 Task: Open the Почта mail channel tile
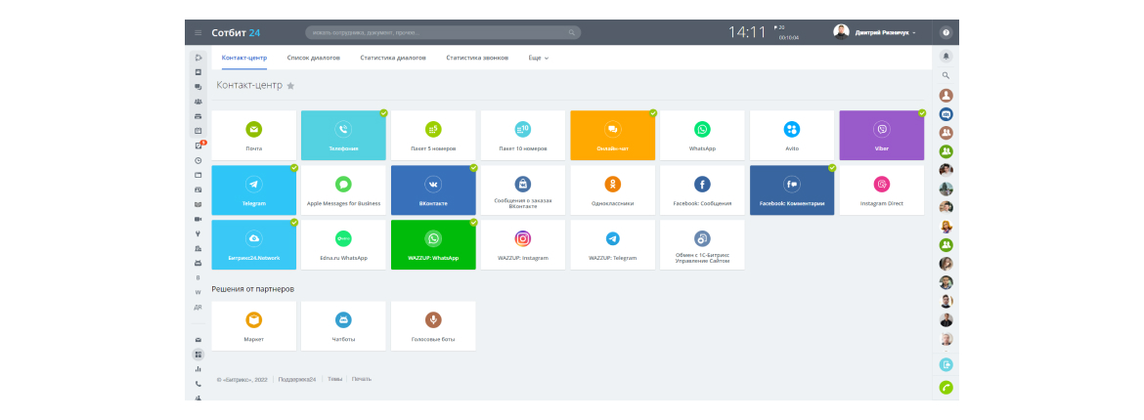coord(254,136)
